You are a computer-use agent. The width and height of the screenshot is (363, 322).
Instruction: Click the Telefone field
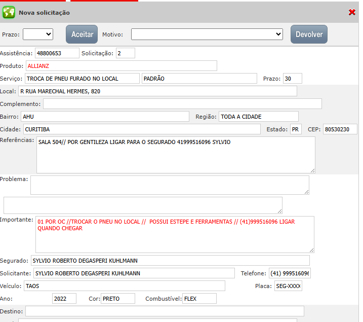pos(290,273)
